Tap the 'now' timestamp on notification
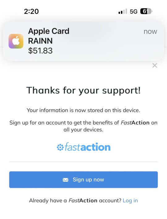The width and height of the screenshot is (167, 219). (150, 31)
